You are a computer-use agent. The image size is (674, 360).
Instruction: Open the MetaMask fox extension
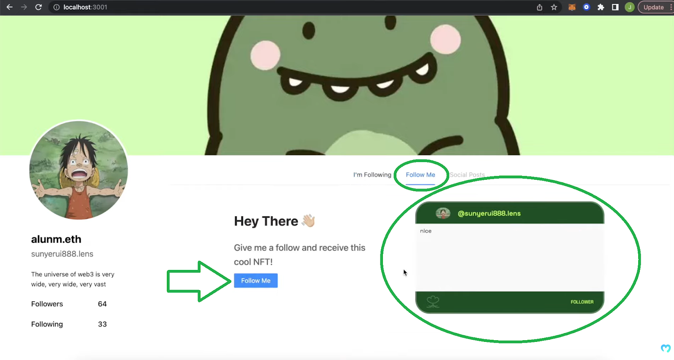click(x=572, y=7)
